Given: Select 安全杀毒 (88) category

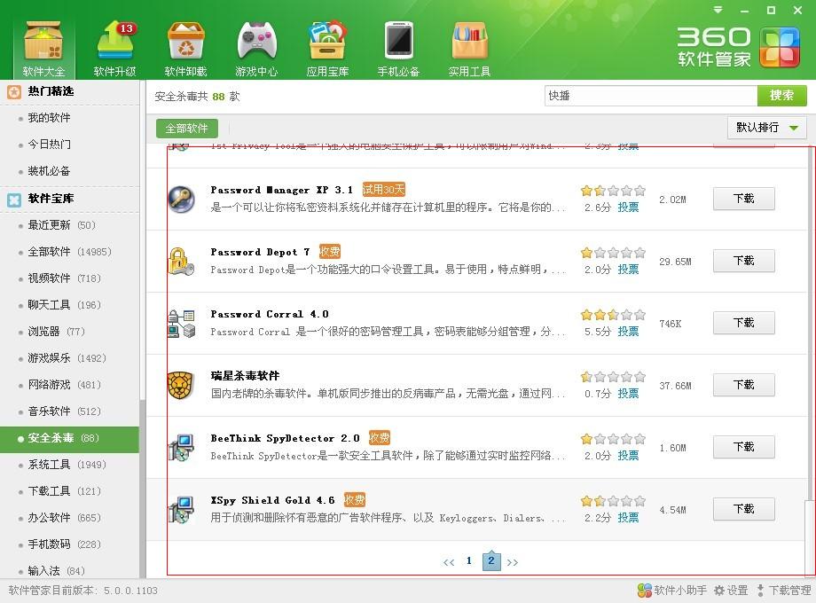Looking at the screenshot, I should coord(70,439).
